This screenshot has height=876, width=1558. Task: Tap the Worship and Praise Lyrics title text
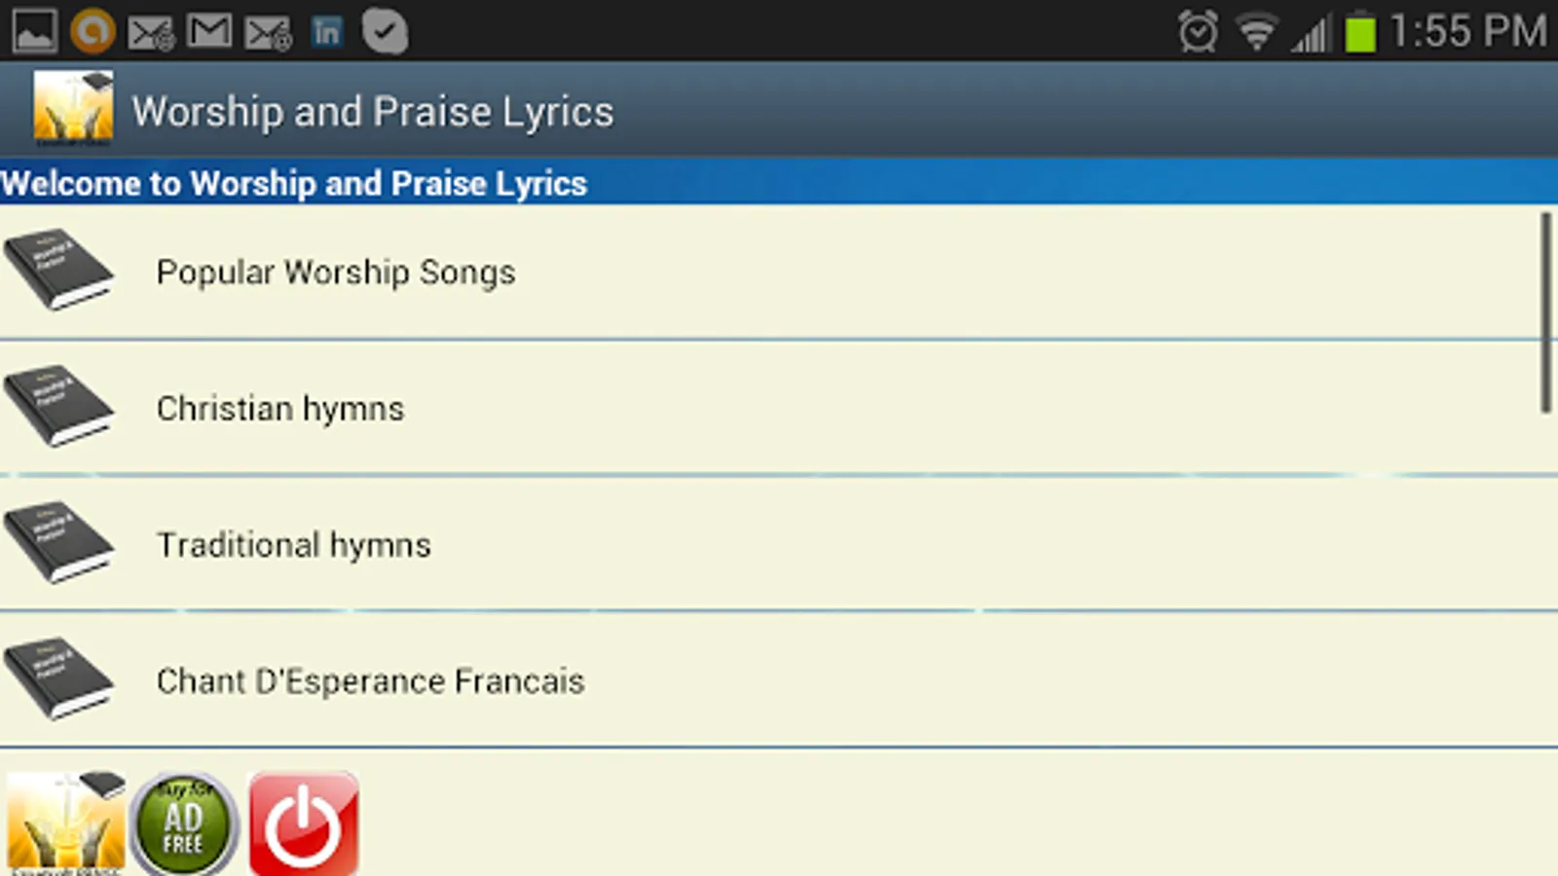[x=373, y=112]
